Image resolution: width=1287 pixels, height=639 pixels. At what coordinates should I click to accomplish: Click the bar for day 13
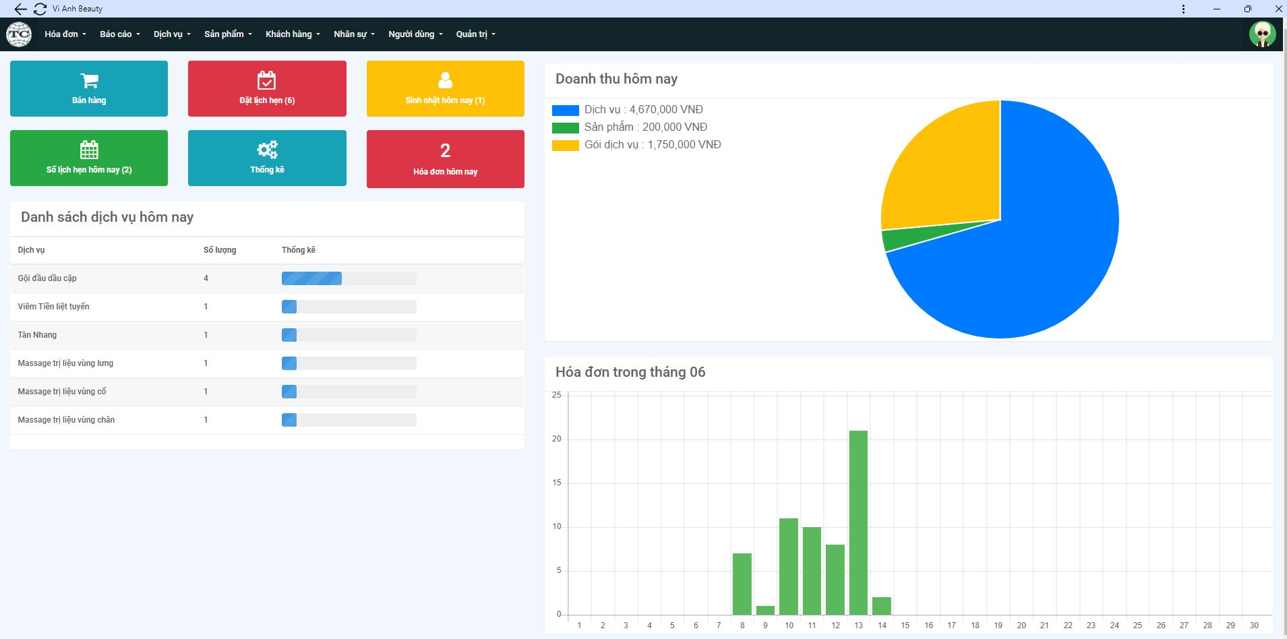[x=858, y=522]
